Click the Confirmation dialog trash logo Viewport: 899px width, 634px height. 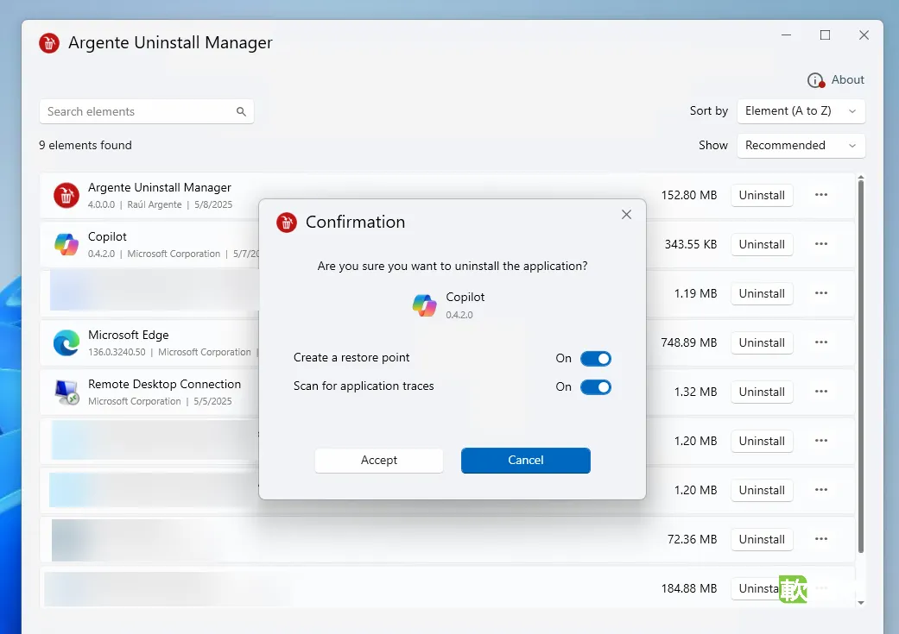coord(287,223)
